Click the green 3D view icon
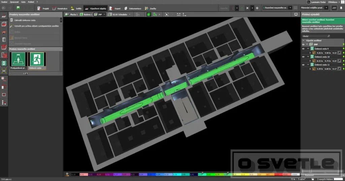Image resolution: width=345 pixels, height=181 pixels. click(149, 14)
